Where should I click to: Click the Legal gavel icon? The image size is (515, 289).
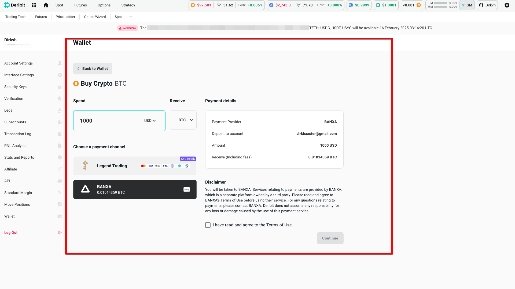click(x=60, y=110)
